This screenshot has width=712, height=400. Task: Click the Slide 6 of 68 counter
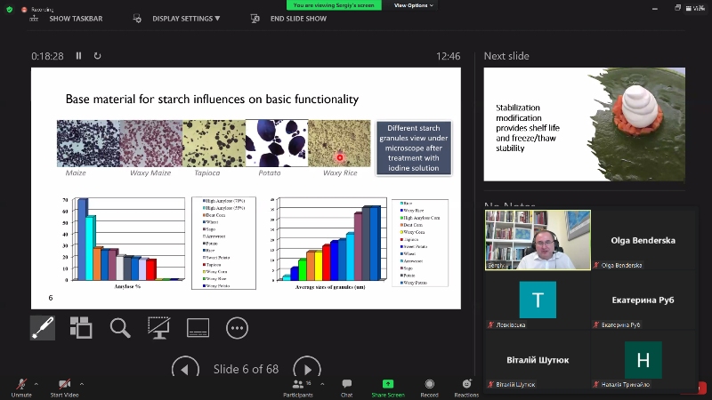click(247, 369)
